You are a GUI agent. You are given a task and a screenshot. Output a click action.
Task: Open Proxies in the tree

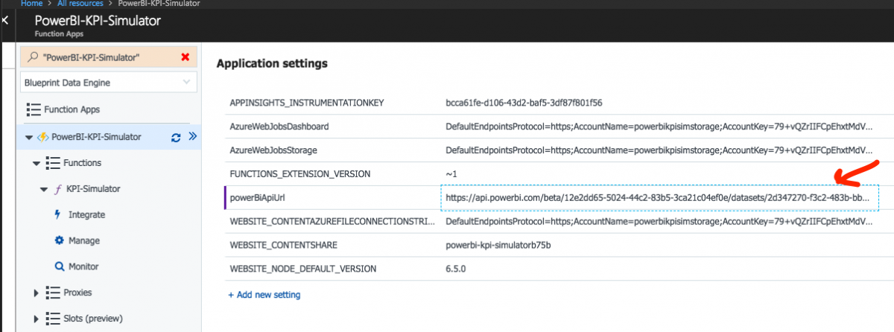pos(78,293)
